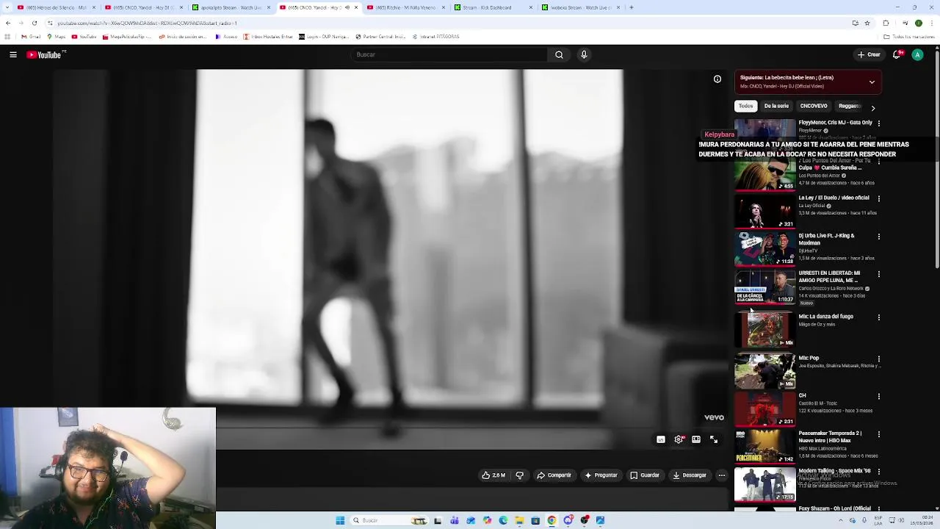Open La Ley El Duelo video thumbnail
Viewport: 940px width, 529px height.
pos(764,212)
